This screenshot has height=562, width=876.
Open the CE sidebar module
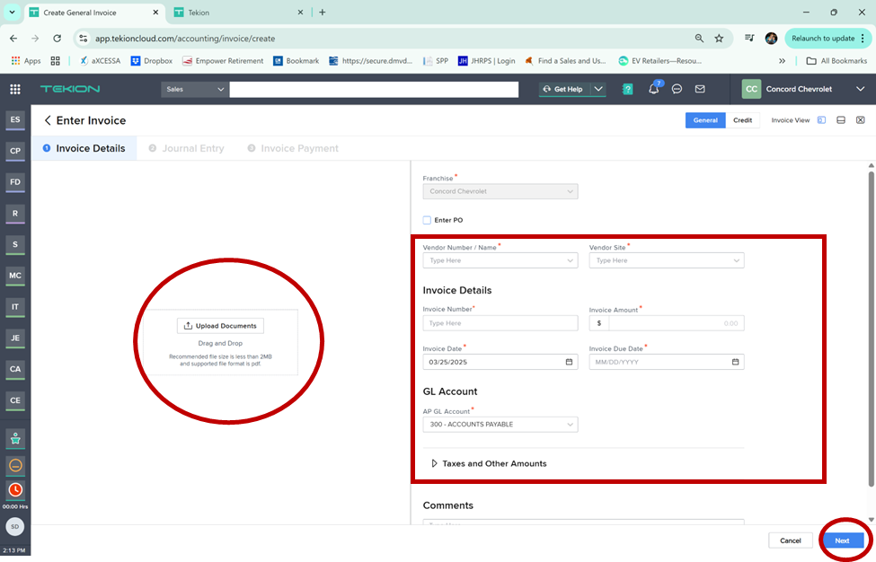pyautogui.click(x=15, y=400)
